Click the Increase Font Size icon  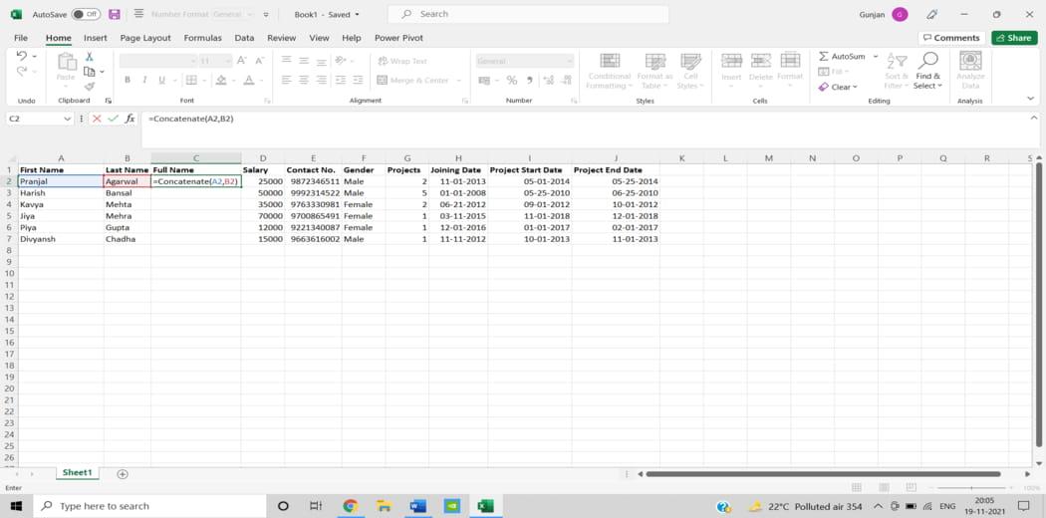(x=242, y=61)
